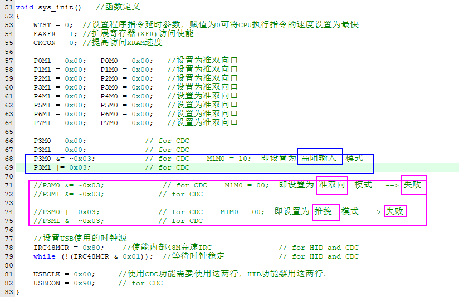The width and height of the screenshot is (459, 297).
Task: Click P3M1 = 0x00; on line 60
Action: 60,87
